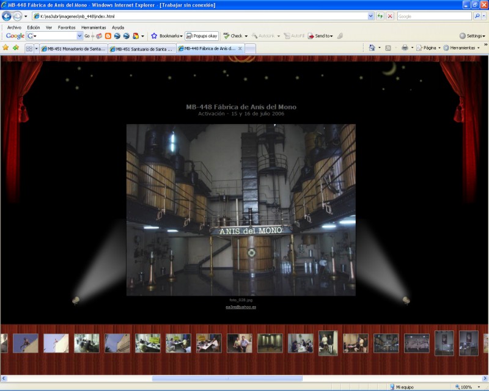Screen dimensions: 489x391
Task: Select the first thumbnail of man on rooftop
Action: [x=26, y=343]
